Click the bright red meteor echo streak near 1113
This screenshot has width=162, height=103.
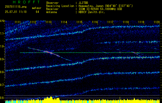(x=50, y=52)
